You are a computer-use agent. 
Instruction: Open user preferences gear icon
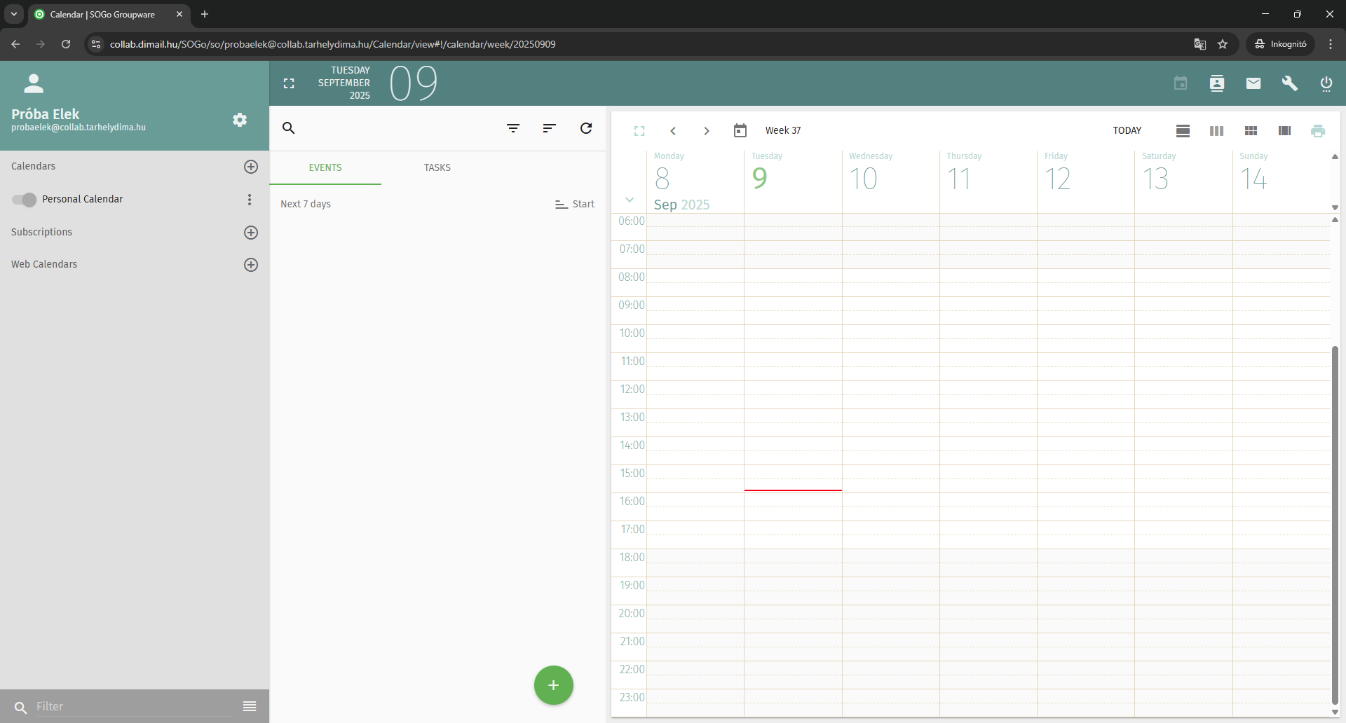[240, 120]
